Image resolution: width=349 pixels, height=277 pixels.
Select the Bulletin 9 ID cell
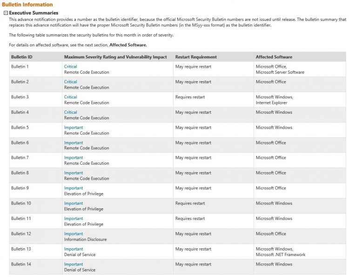click(x=36, y=191)
